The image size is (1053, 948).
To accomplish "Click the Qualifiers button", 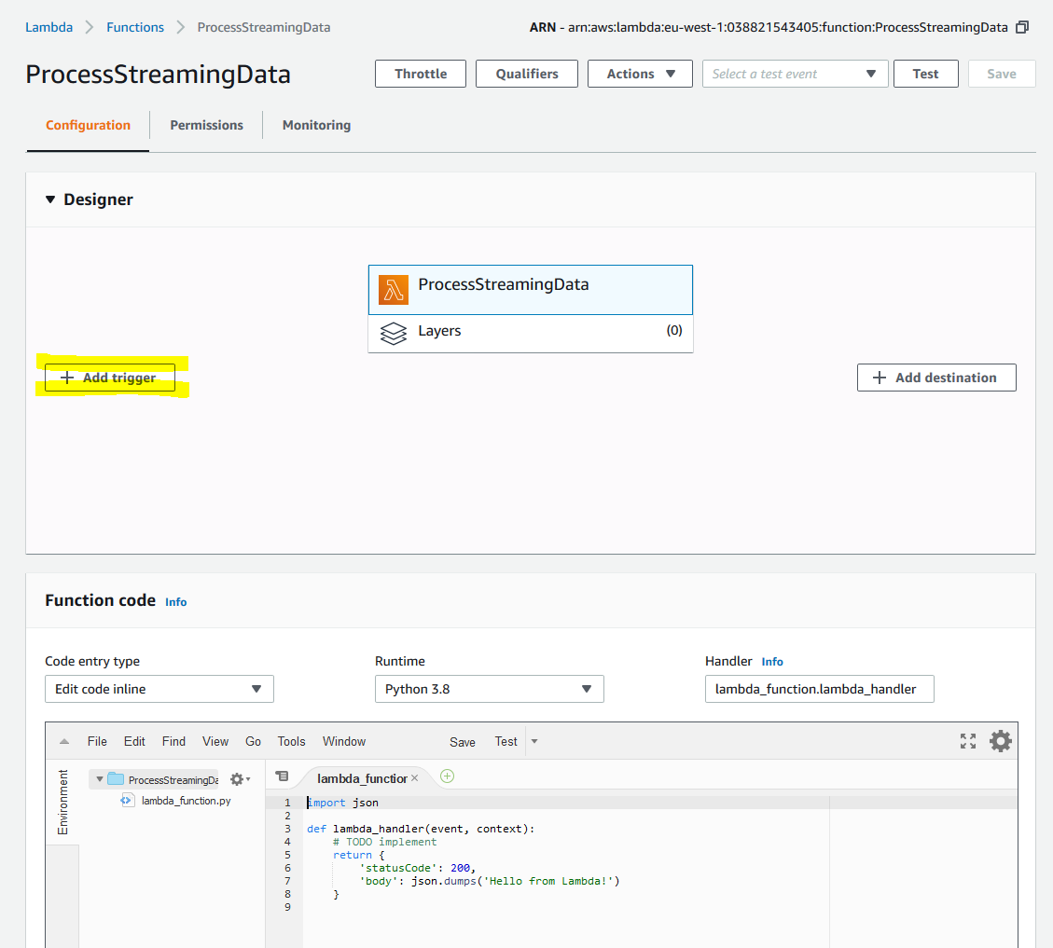I will coord(526,74).
